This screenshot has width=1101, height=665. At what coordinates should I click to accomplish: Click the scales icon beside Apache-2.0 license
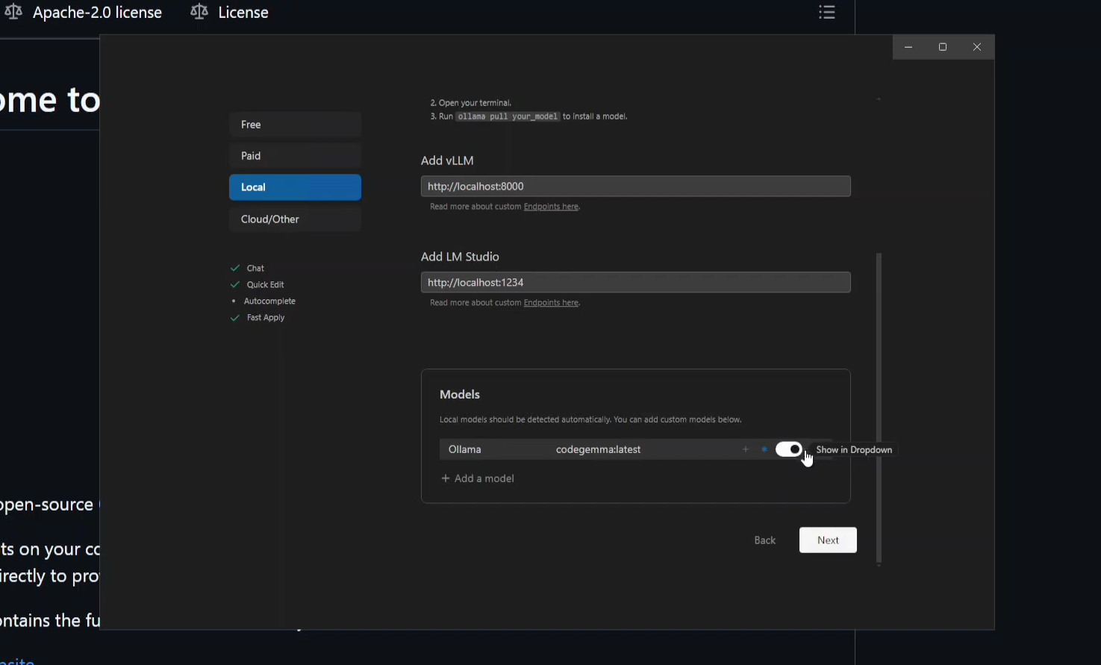click(x=13, y=12)
